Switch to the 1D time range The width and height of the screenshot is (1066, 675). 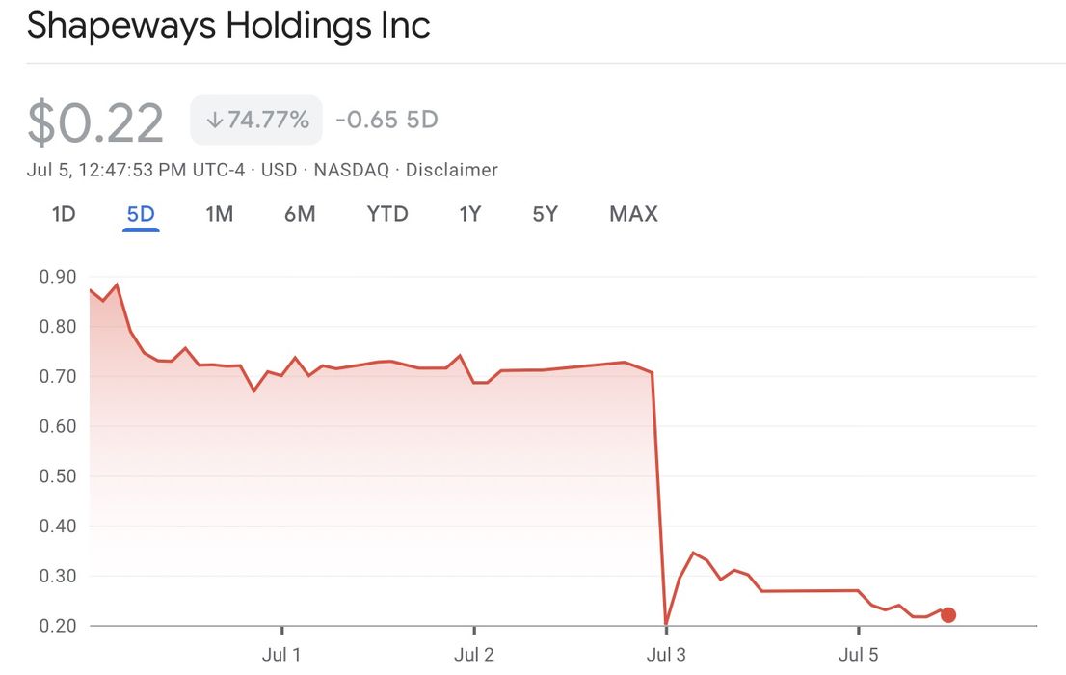click(x=64, y=214)
